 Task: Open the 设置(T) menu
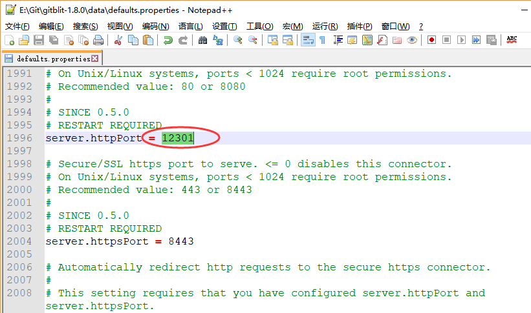pos(224,26)
